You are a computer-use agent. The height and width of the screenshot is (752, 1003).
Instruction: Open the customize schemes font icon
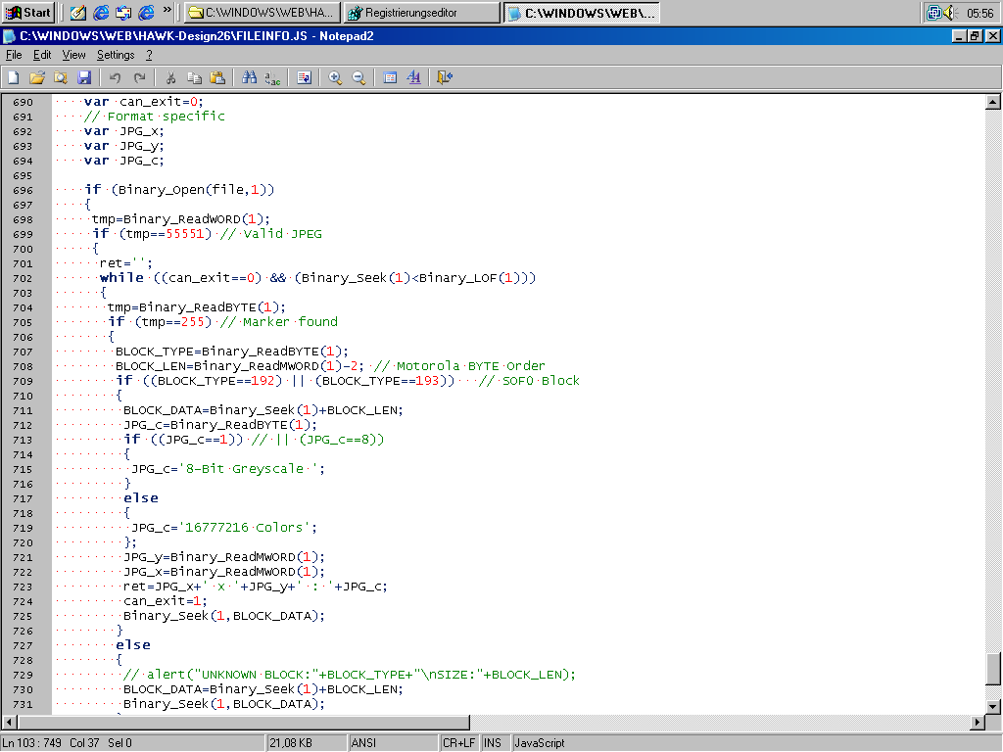(x=414, y=78)
